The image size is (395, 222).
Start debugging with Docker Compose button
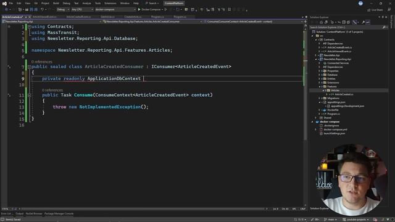pyautogui.click(x=150, y=10)
